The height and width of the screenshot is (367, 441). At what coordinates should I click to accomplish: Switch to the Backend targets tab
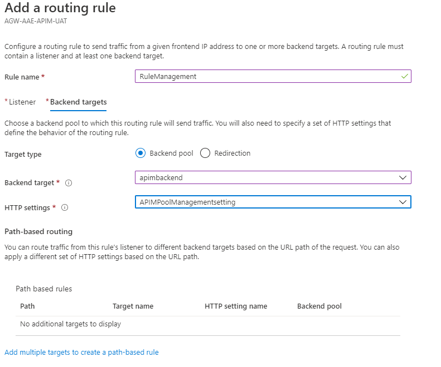point(78,102)
